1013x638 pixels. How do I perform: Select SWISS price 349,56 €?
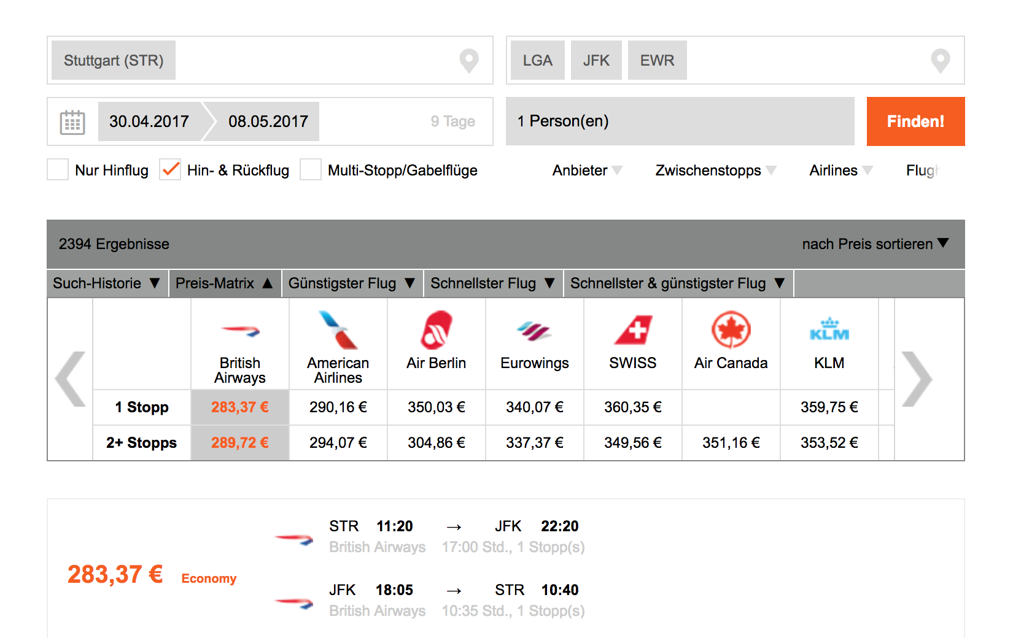pyautogui.click(x=633, y=443)
